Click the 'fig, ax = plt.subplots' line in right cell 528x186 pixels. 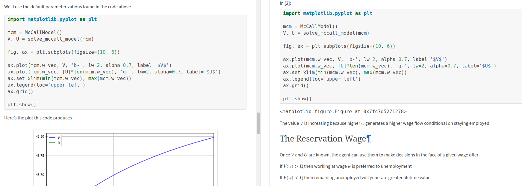tap(339, 46)
